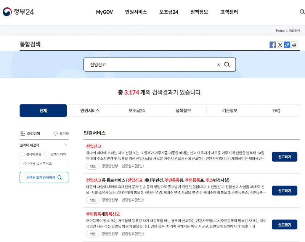Click 신고하기 next to 전입신고
Screen dimensions: 305x242
coord(284,157)
